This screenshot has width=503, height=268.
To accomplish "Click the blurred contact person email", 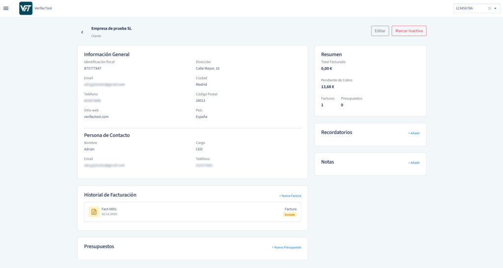I will point(104,166).
